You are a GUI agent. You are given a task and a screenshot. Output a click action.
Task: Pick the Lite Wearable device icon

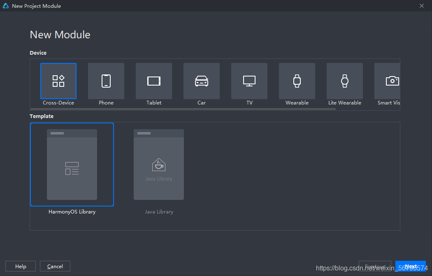coord(345,81)
